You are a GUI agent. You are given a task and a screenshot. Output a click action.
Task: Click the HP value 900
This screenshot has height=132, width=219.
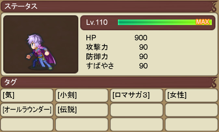pyautogui.click(x=141, y=38)
